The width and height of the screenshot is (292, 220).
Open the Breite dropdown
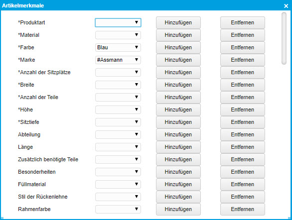(x=118, y=85)
